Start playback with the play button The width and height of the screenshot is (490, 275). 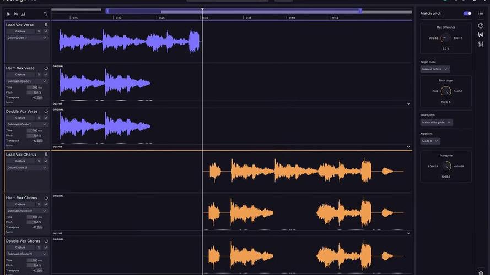tap(9, 14)
